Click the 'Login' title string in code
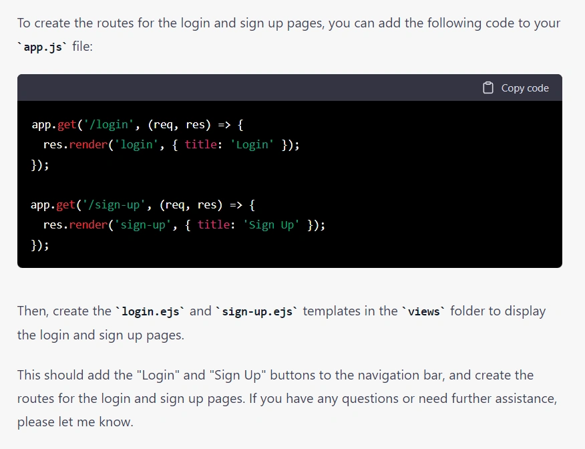 [x=252, y=144]
